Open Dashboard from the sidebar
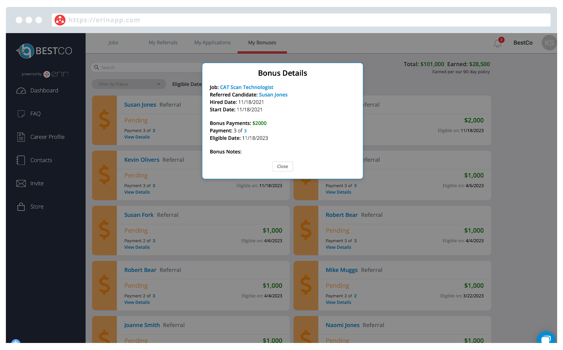 37,91
